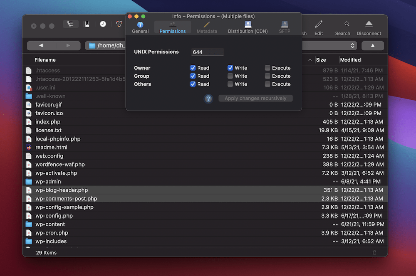The width and height of the screenshot is (416, 276).
Task: Open the Distribution (CDN) tab
Action: 248,27
